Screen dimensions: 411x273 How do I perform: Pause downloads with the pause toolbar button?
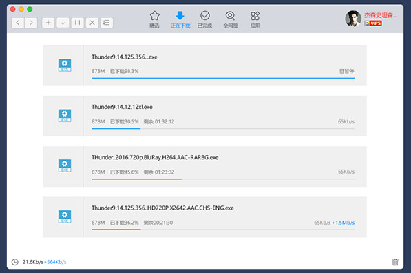(77, 23)
